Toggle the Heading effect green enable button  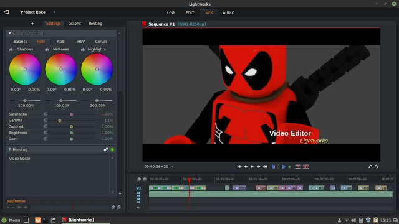pyautogui.click(x=112, y=149)
